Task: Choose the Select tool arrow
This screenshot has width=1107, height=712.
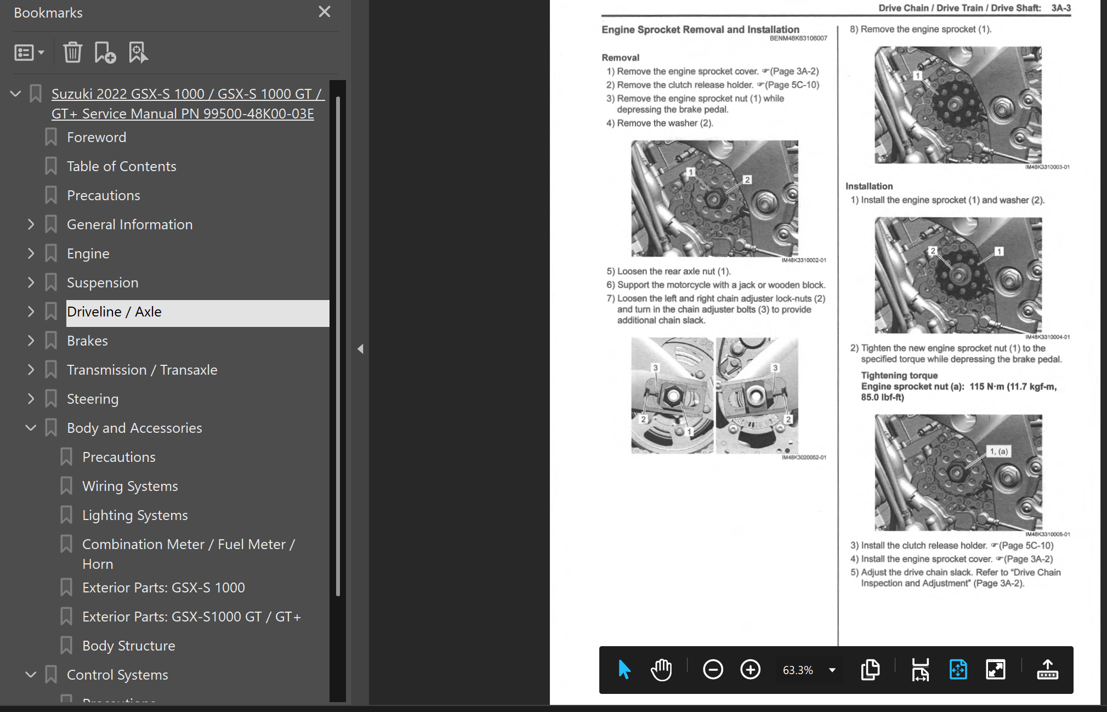Action: (x=624, y=670)
